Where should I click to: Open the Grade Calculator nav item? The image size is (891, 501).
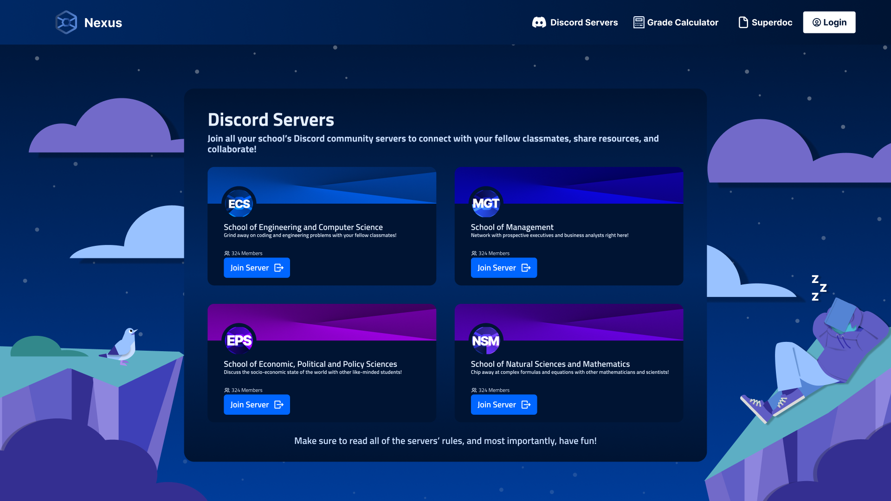[676, 22]
